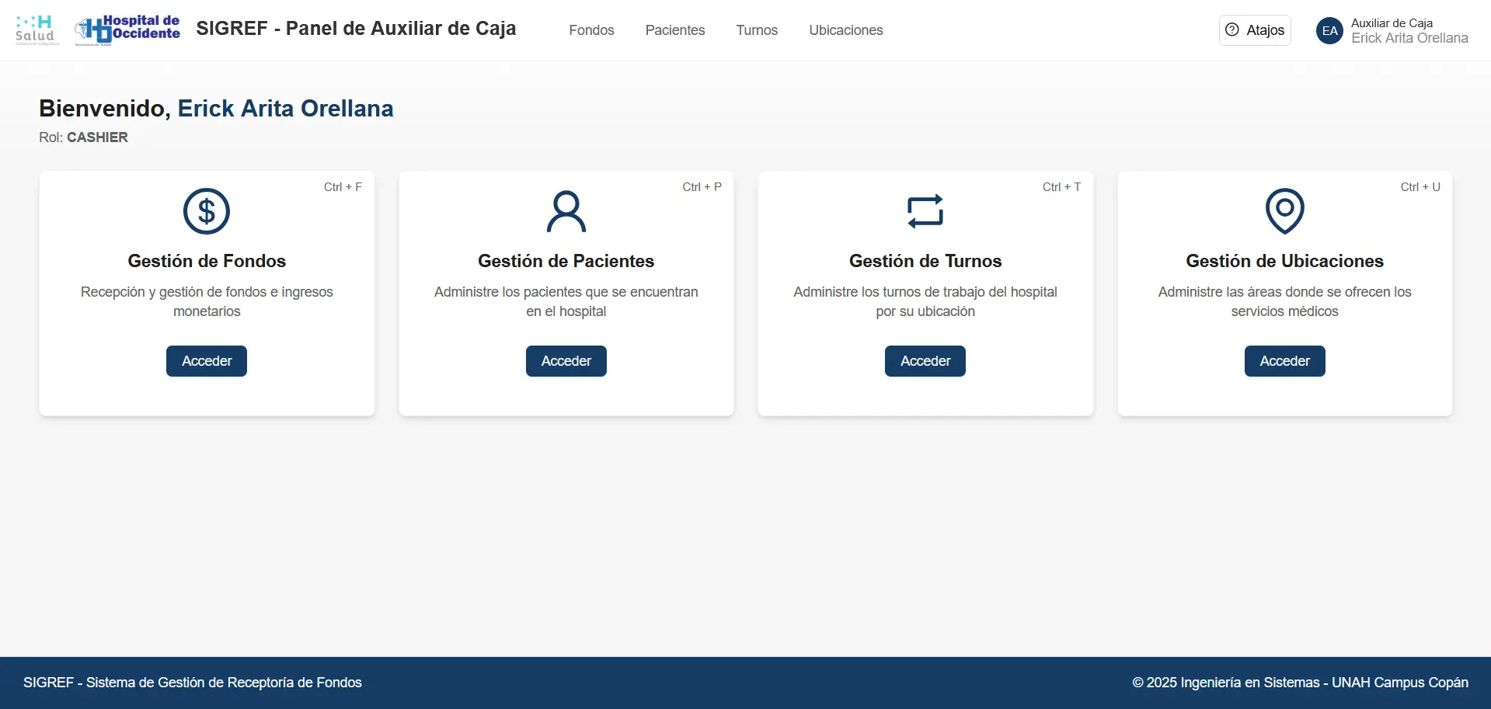Open the Fondos menu item
1491x709 pixels.
[591, 30]
